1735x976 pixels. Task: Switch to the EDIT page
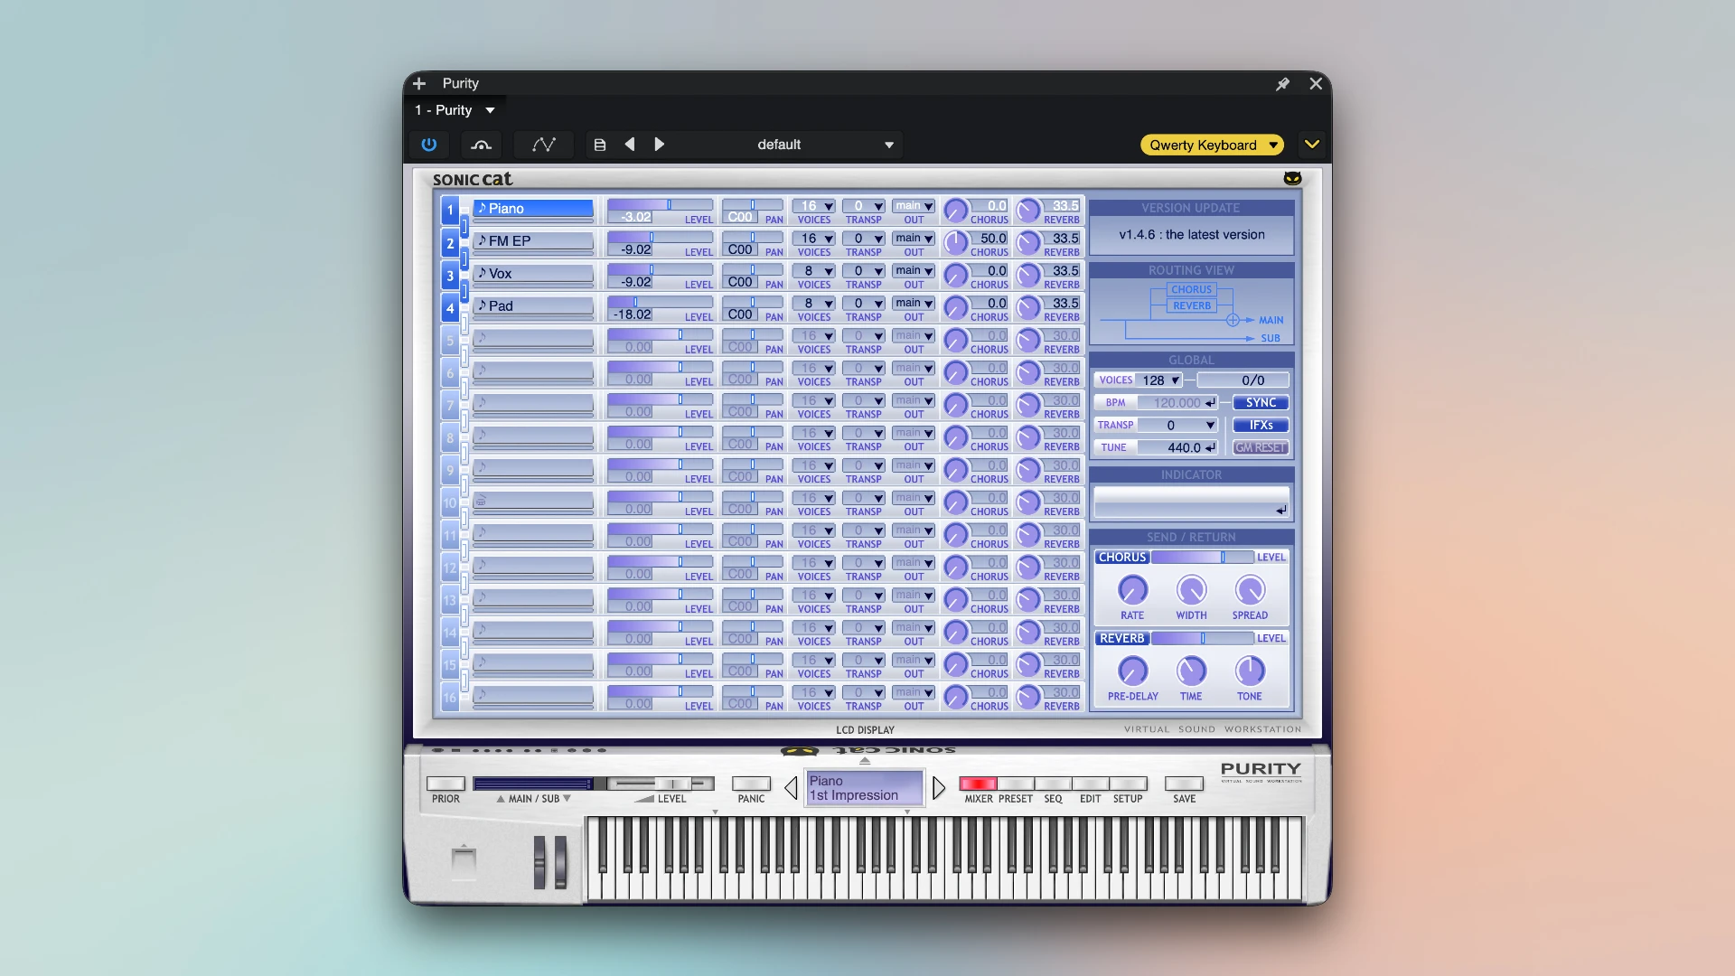[1091, 784]
